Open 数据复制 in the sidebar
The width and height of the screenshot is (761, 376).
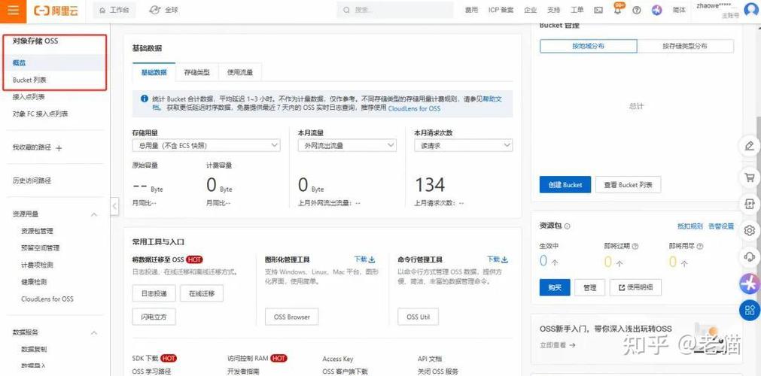(x=34, y=350)
